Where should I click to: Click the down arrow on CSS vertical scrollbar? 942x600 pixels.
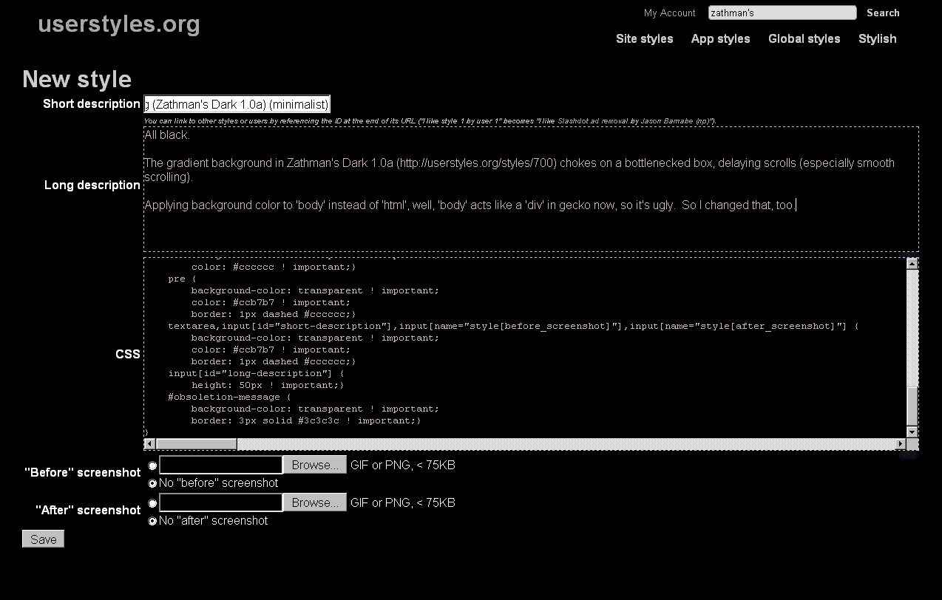point(912,432)
